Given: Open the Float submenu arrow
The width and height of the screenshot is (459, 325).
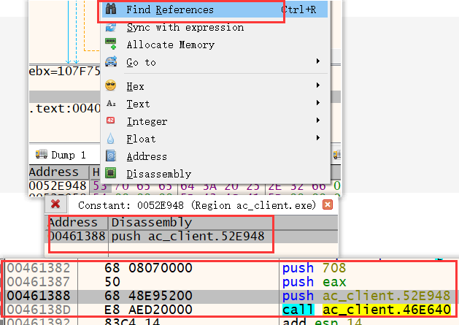Looking at the screenshot, I should click(x=319, y=139).
